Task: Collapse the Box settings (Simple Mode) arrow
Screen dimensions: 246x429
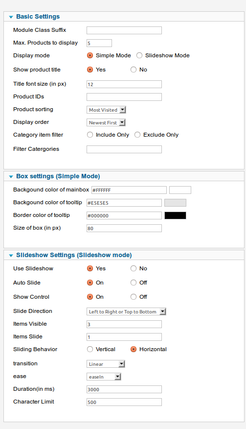Action: pyautogui.click(x=11, y=177)
